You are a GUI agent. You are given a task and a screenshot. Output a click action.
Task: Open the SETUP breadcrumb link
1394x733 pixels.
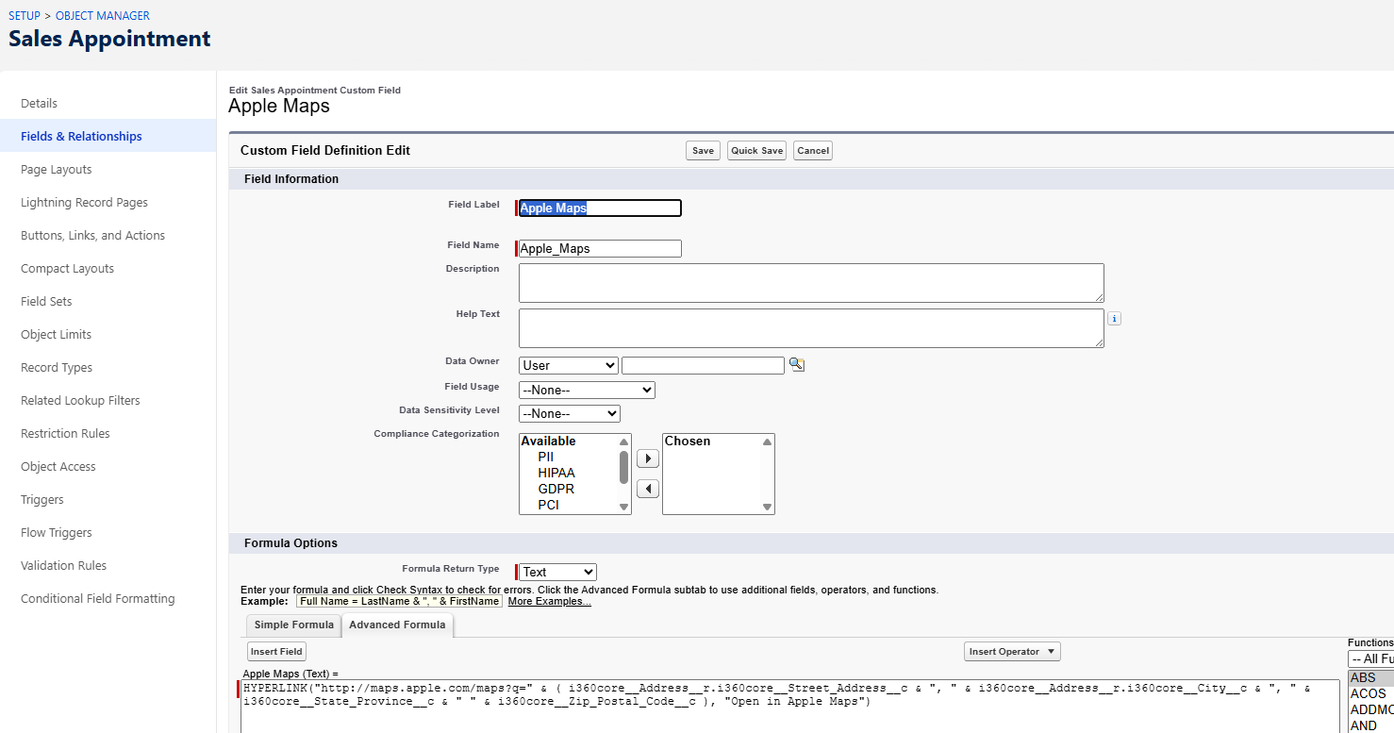[x=25, y=16]
